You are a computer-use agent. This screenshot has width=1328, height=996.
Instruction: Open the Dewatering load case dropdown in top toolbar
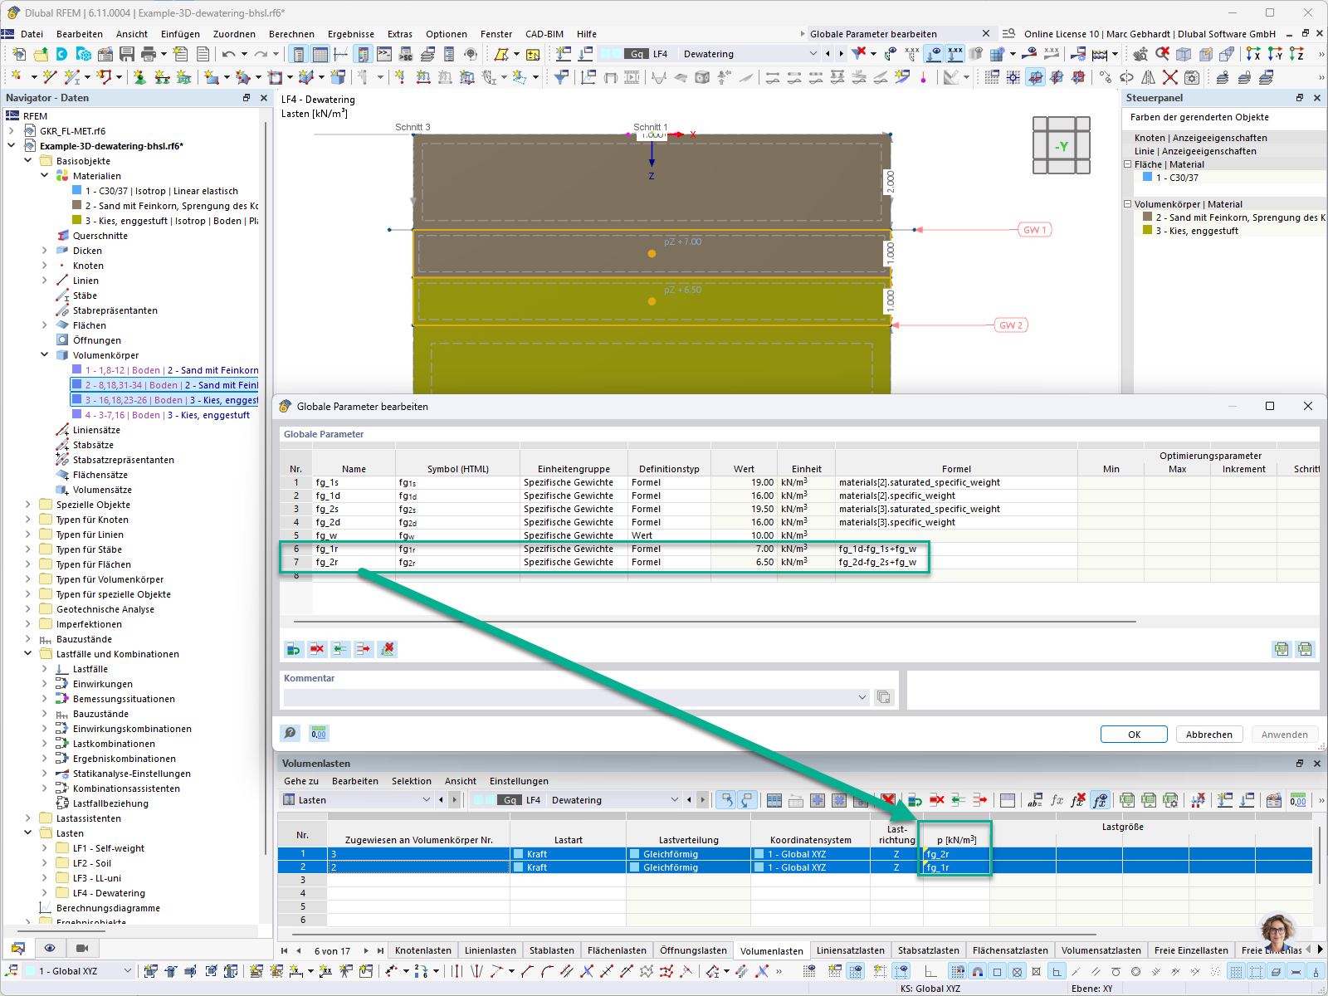(x=813, y=54)
